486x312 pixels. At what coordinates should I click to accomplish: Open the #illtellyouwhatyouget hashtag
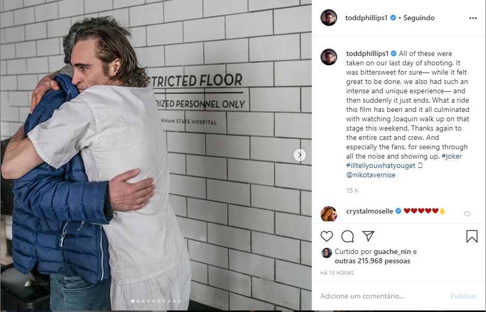pos(381,165)
